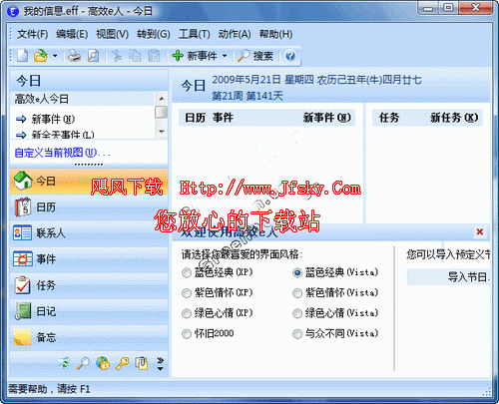This screenshot has height=404, width=499.
Task: Select 怀旧2000 interface style
Action: click(x=208, y=333)
